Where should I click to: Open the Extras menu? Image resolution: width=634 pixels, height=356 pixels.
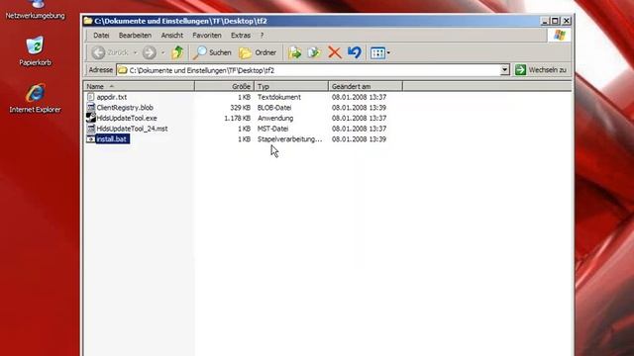241,36
